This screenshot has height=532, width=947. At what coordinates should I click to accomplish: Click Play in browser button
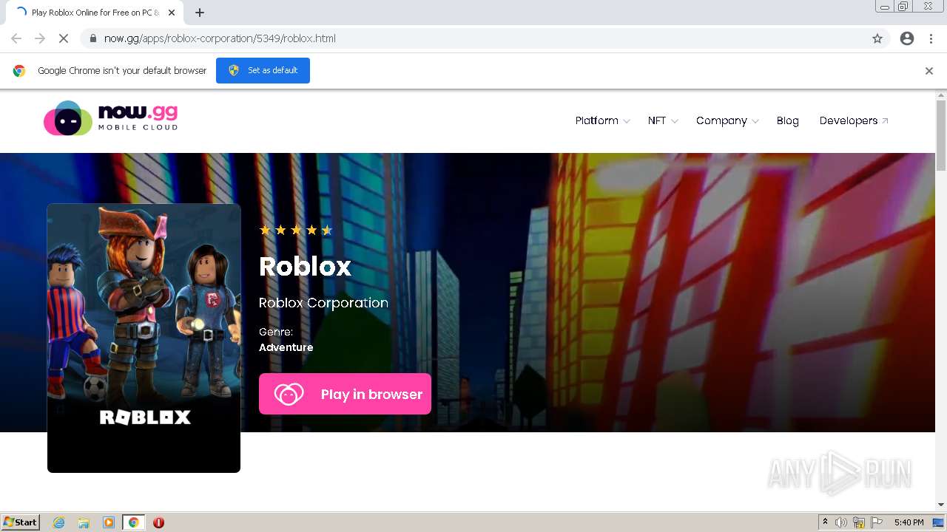345,394
